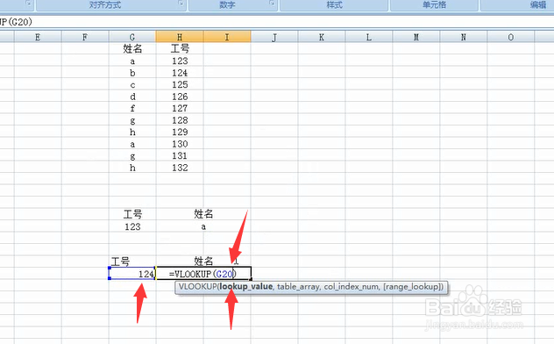Select column N header
The image size is (554, 344).
[463, 37]
